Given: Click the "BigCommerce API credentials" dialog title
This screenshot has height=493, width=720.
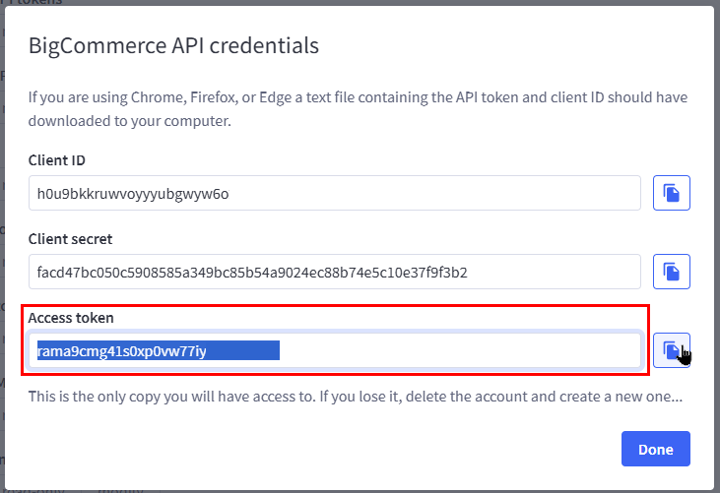Looking at the screenshot, I should tap(173, 45).
